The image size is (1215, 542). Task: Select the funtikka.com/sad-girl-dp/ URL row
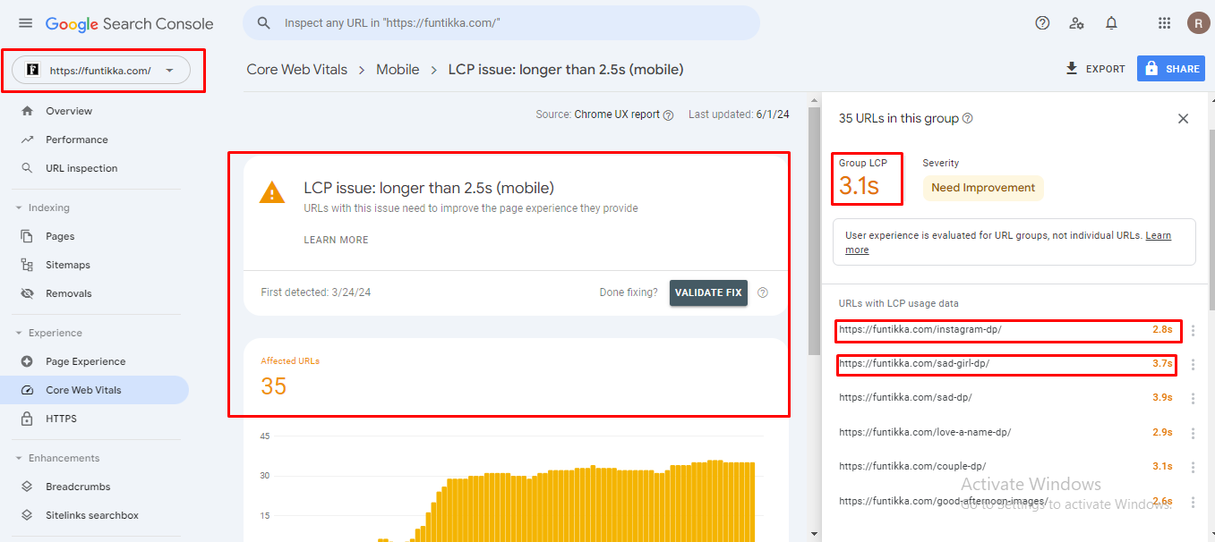1005,363
